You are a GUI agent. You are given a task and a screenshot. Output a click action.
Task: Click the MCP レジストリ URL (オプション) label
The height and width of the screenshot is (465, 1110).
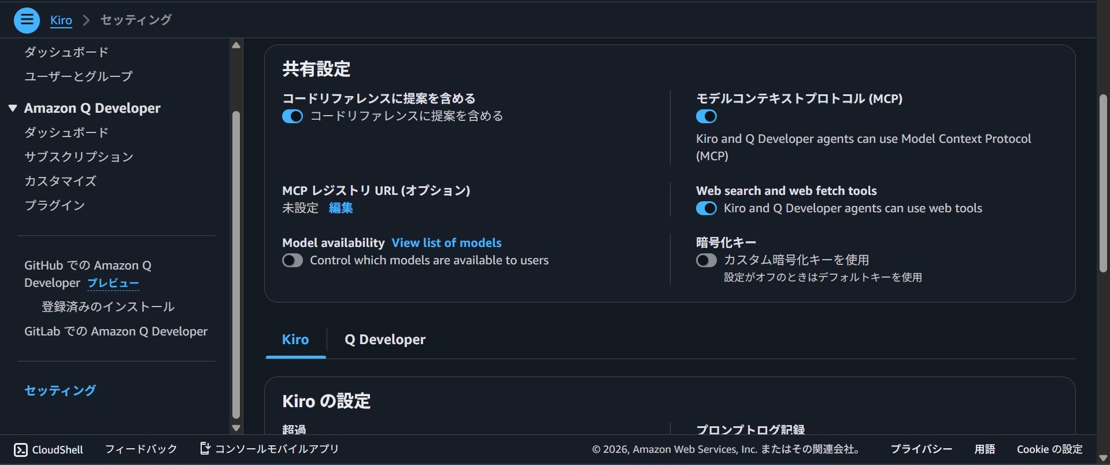click(376, 191)
